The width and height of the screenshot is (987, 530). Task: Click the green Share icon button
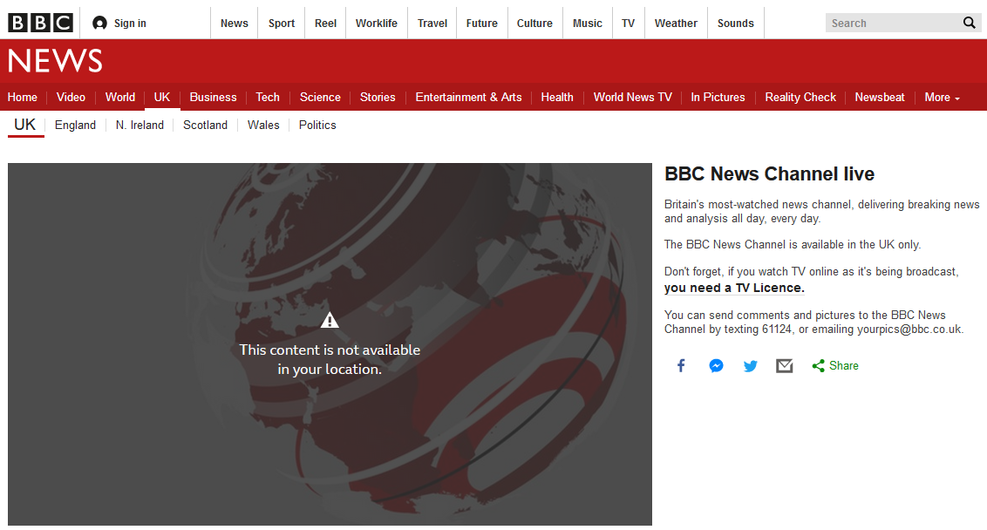coord(835,366)
